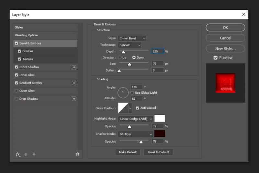
Task: Click Reset to Default button
Action: (158, 152)
